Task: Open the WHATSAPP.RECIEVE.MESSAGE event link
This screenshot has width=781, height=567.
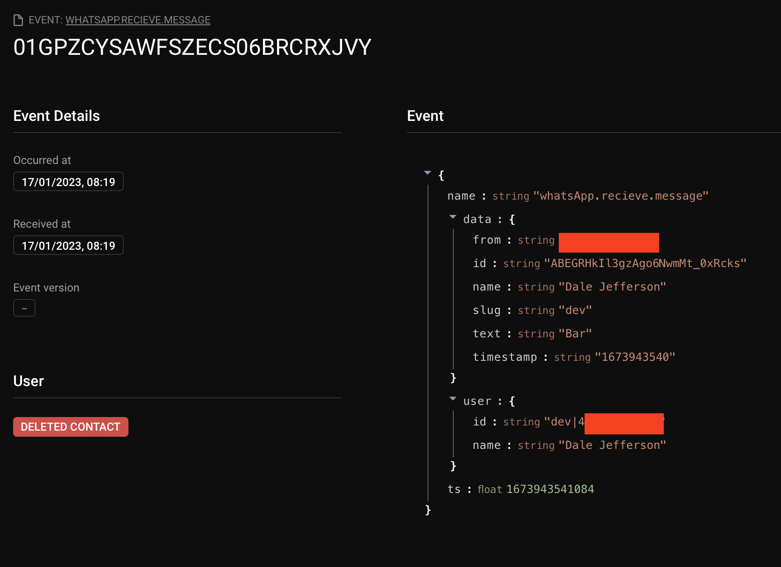Action: pyautogui.click(x=138, y=20)
